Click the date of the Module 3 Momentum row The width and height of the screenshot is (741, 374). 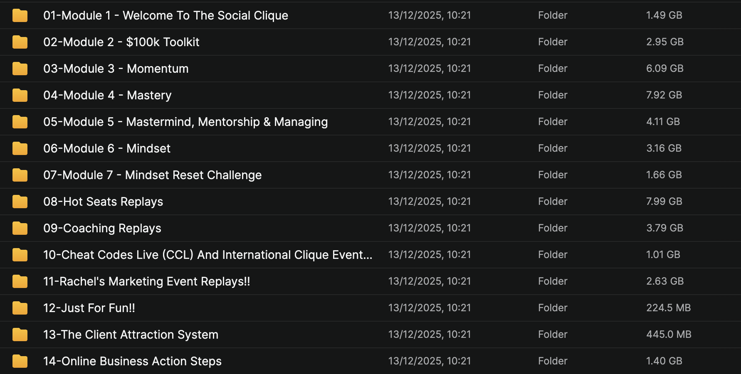(430, 69)
